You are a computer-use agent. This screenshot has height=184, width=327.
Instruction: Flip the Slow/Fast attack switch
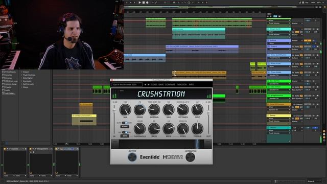125,123
